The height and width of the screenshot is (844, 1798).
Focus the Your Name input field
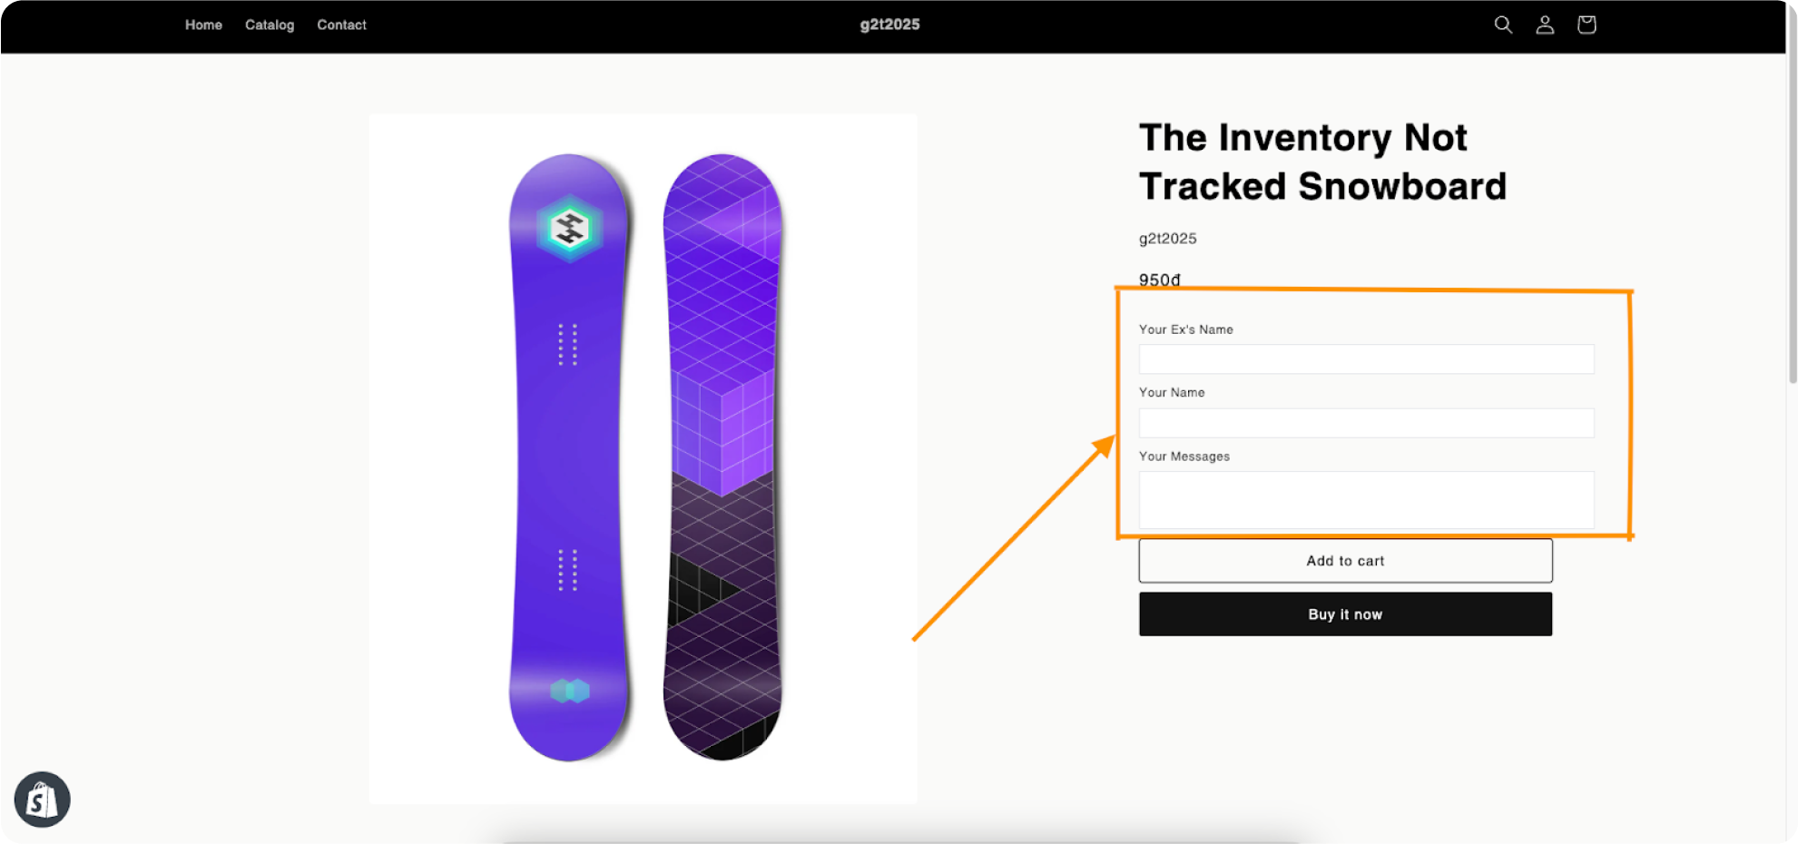1366,423
